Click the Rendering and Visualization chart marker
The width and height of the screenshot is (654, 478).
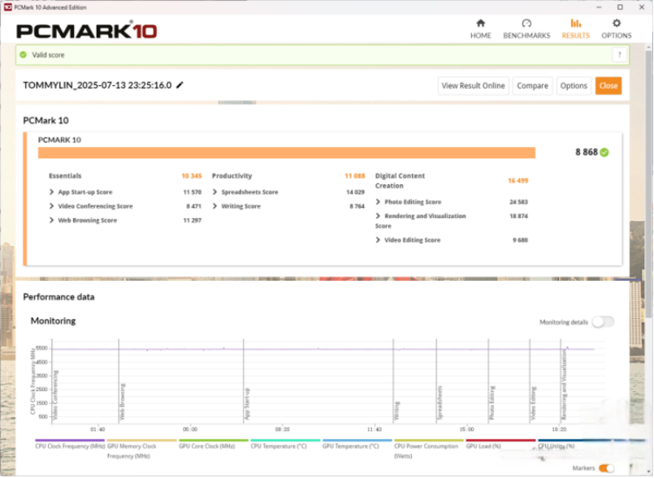(564, 384)
